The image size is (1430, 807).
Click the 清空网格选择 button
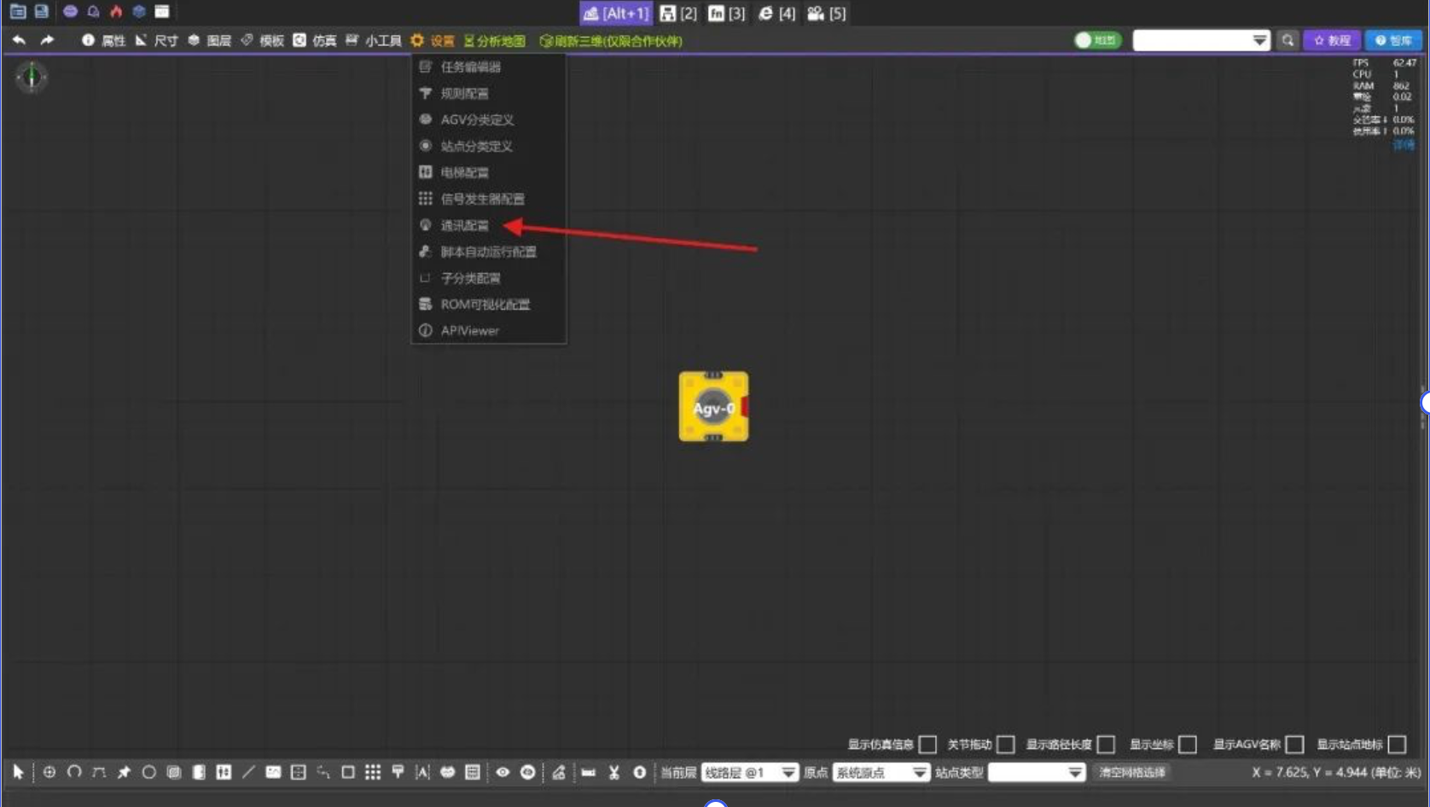[1131, 772]
